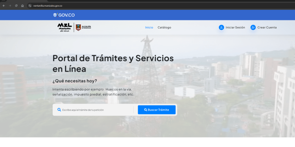The image size is (295, 147).
Task: Open the Inicio menu item
Action: click(x=149, y=27)
